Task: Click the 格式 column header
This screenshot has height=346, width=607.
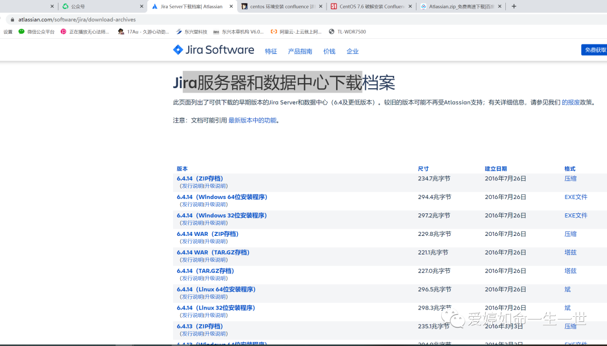Action: pos(570,169)
